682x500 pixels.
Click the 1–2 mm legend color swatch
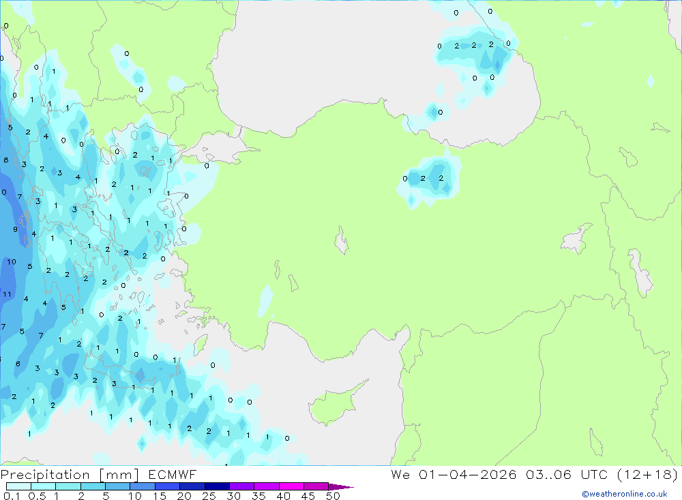pyautogui.click(x=68, y=486)
